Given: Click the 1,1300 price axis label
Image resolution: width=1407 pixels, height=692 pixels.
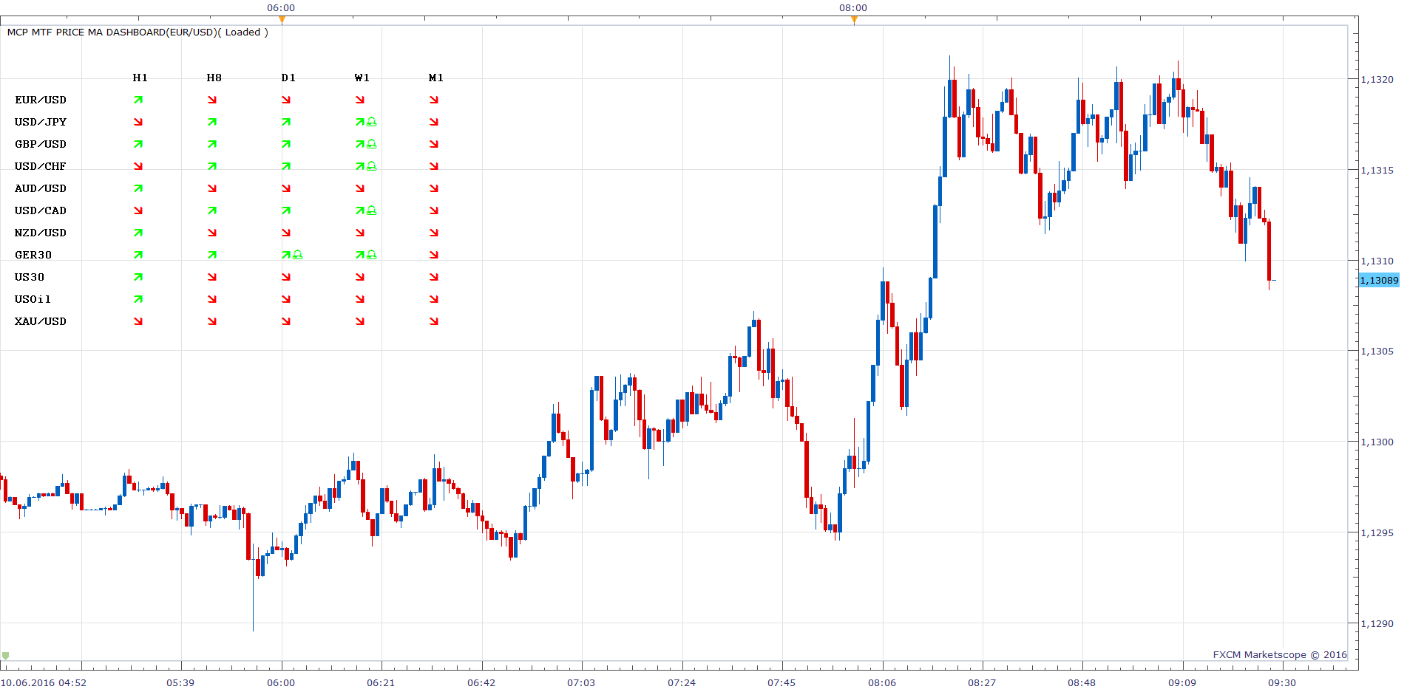Looking at the screenshot, I should (x=1377, y=442).
